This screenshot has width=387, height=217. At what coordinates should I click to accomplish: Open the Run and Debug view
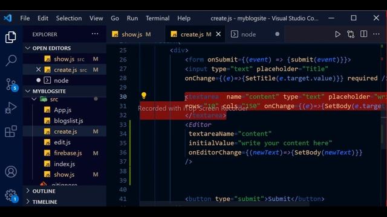coord(11,107)
